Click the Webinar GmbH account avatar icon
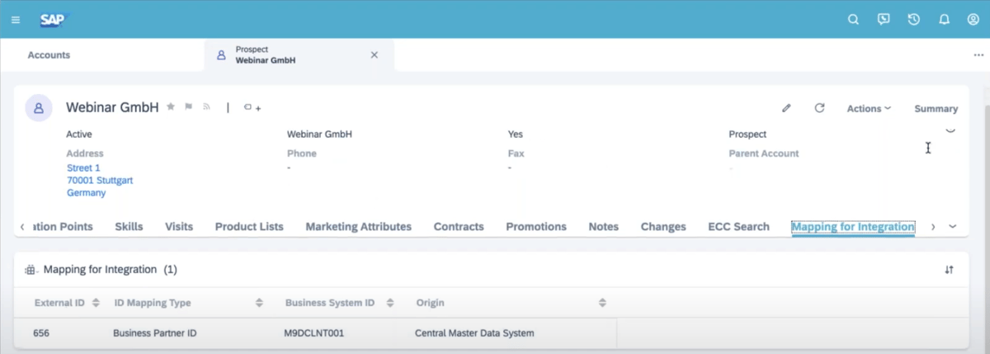The width and height of the screenshot is (990, 354). (x=39, y=107)
